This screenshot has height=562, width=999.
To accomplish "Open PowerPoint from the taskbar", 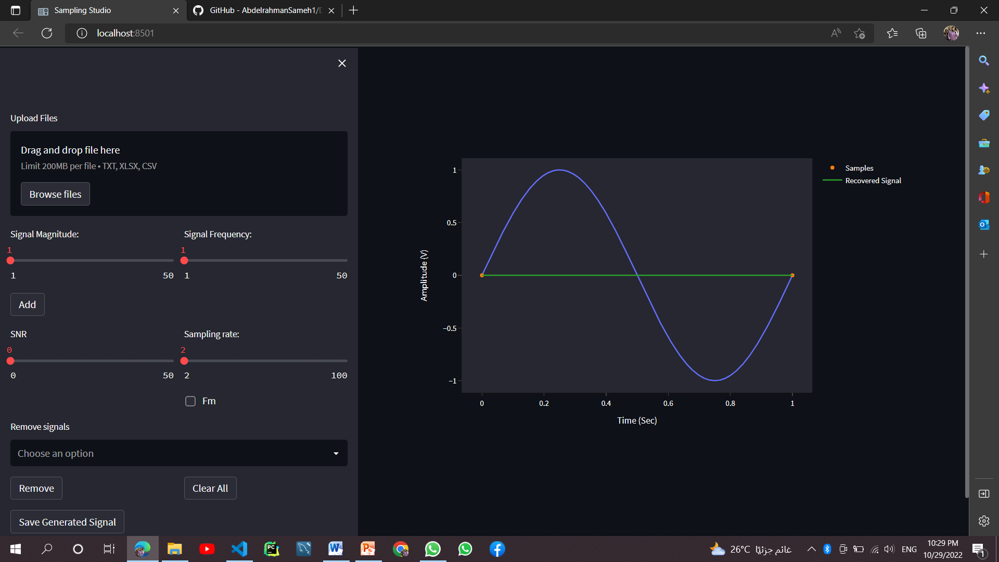I will tap(368, 549).
